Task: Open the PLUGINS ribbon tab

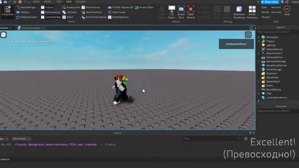Action: pos(81,2)
